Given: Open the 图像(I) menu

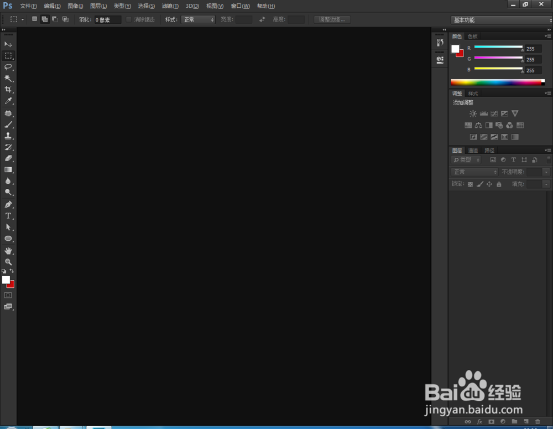Looking at the screenshot, I should 75,6.
